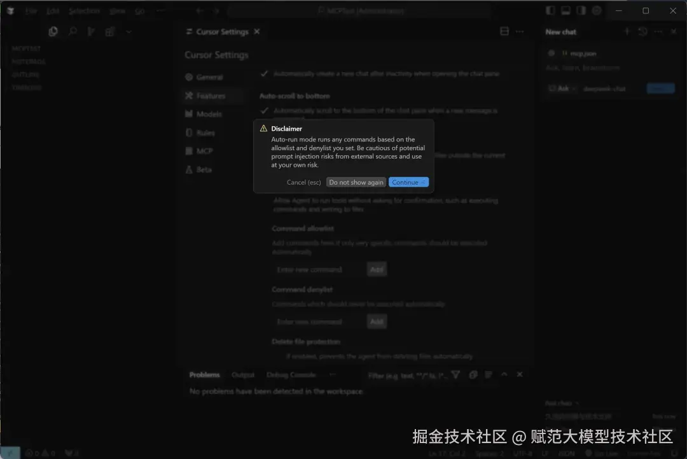Click the filter funnel icon in the Problems panel
The width and height of the screenshot is (687, 459).
click(456, 375)
